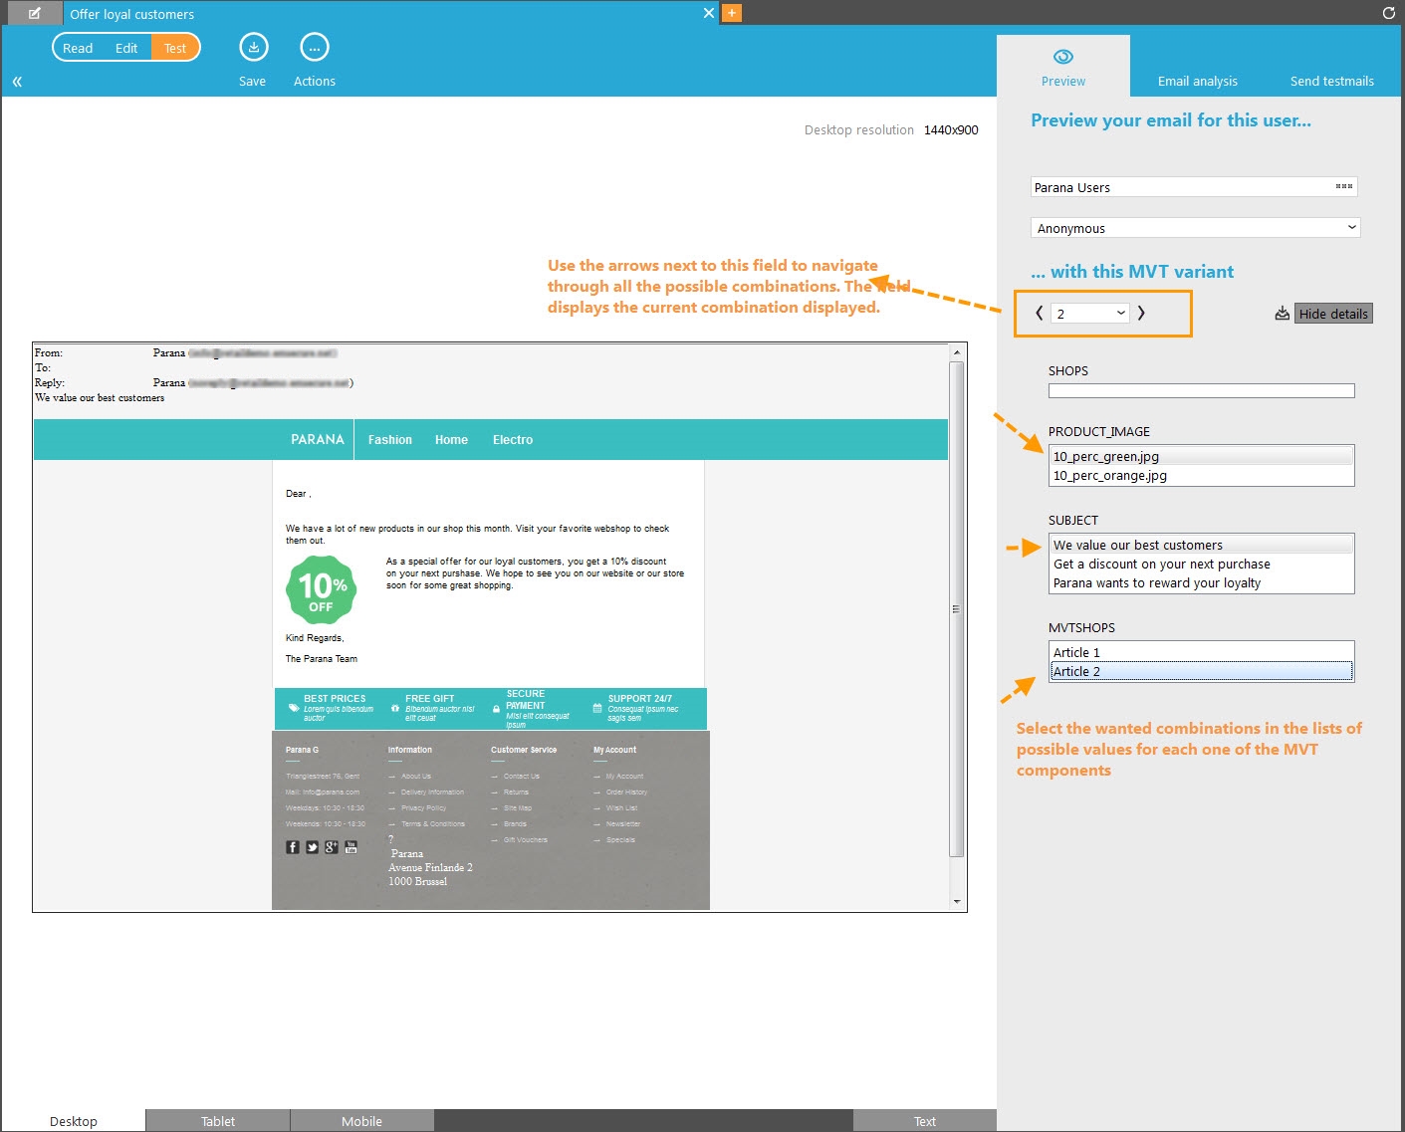Click the Save icon
Image resolution: width=1405 pixels, height=1132 pixels.
pos(253,48)
